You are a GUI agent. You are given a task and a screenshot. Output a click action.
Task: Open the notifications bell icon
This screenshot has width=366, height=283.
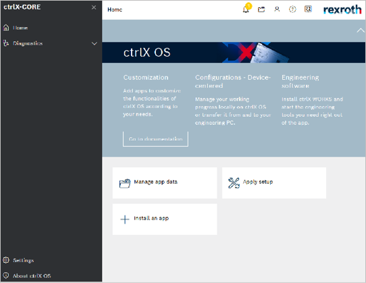246,9
